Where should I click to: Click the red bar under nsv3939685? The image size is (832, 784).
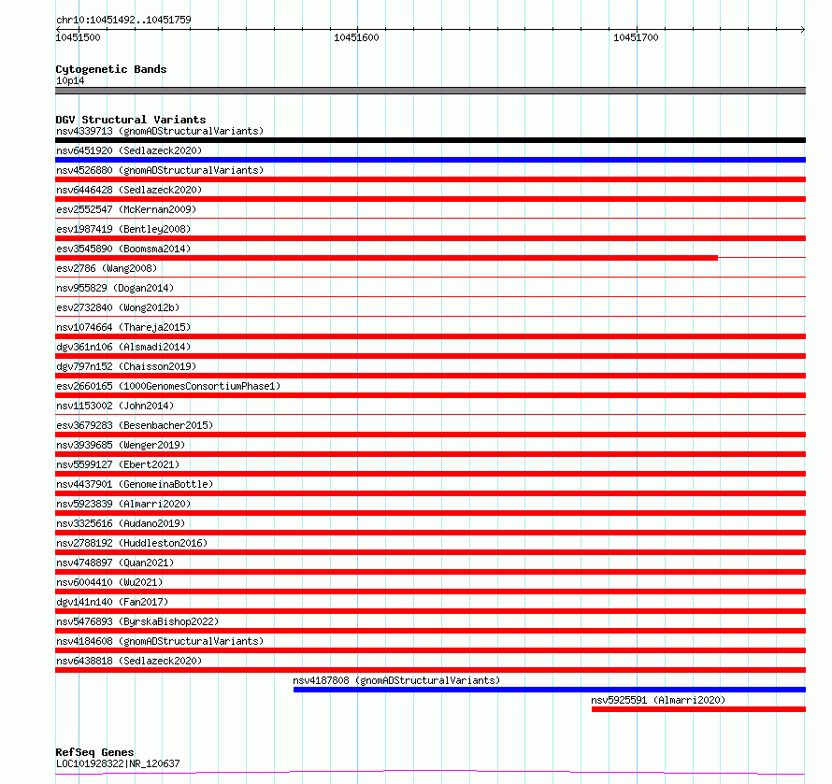(430, 454)
